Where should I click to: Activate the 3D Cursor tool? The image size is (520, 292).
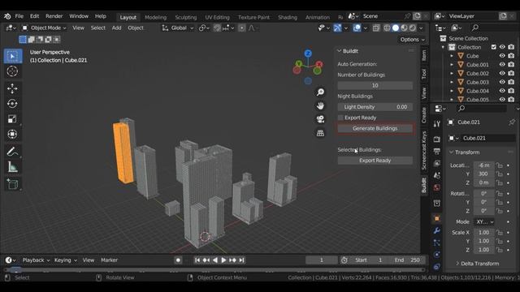pyautogui.click(x=13, y=71)
